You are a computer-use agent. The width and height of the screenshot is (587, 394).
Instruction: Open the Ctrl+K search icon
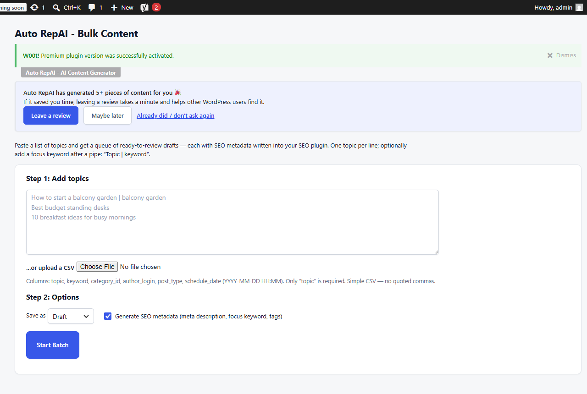[x=56, y=7]
